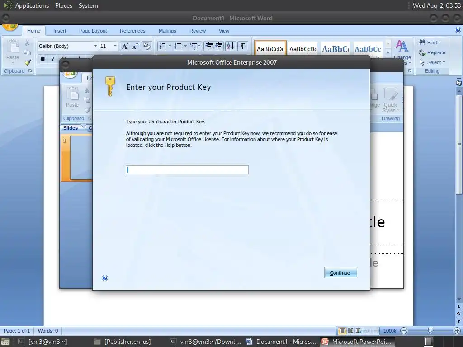Select the Slides tab in PowerPoint

[x=71, y=128]
